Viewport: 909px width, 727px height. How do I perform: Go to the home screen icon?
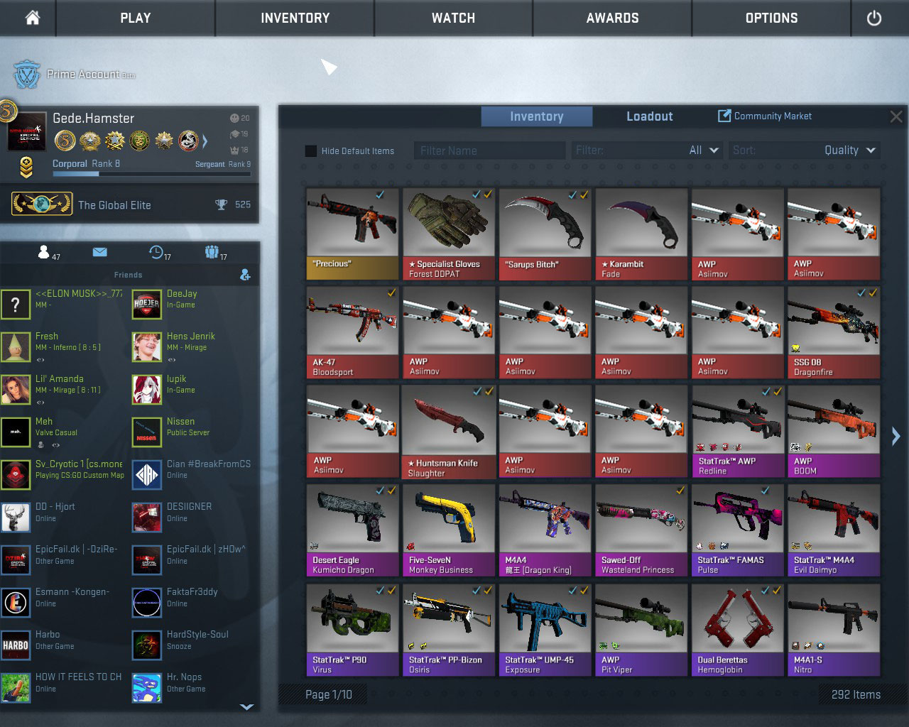(32, 18)
